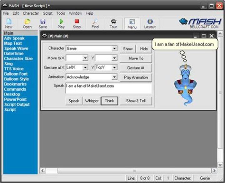
Task: Click the MASH icon in the Main window title
Action: click(x=44, y=35)
